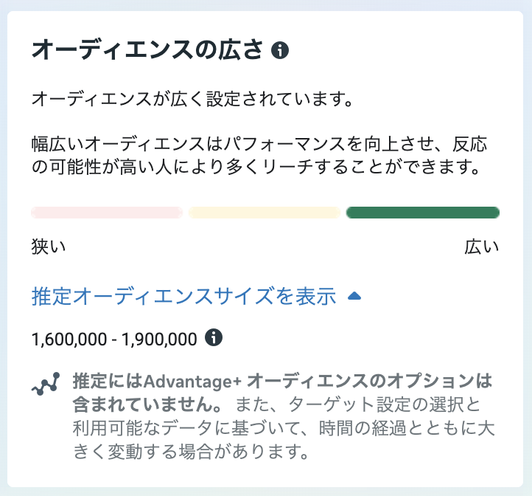This screenshot has width=532, height=496.
Task: Click the green broad segment of the meter
Action: 422,213
